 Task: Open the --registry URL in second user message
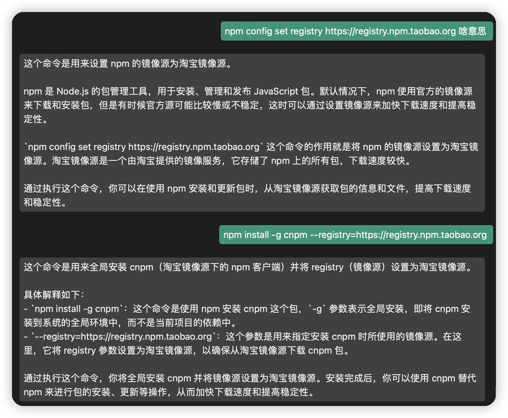421,235
